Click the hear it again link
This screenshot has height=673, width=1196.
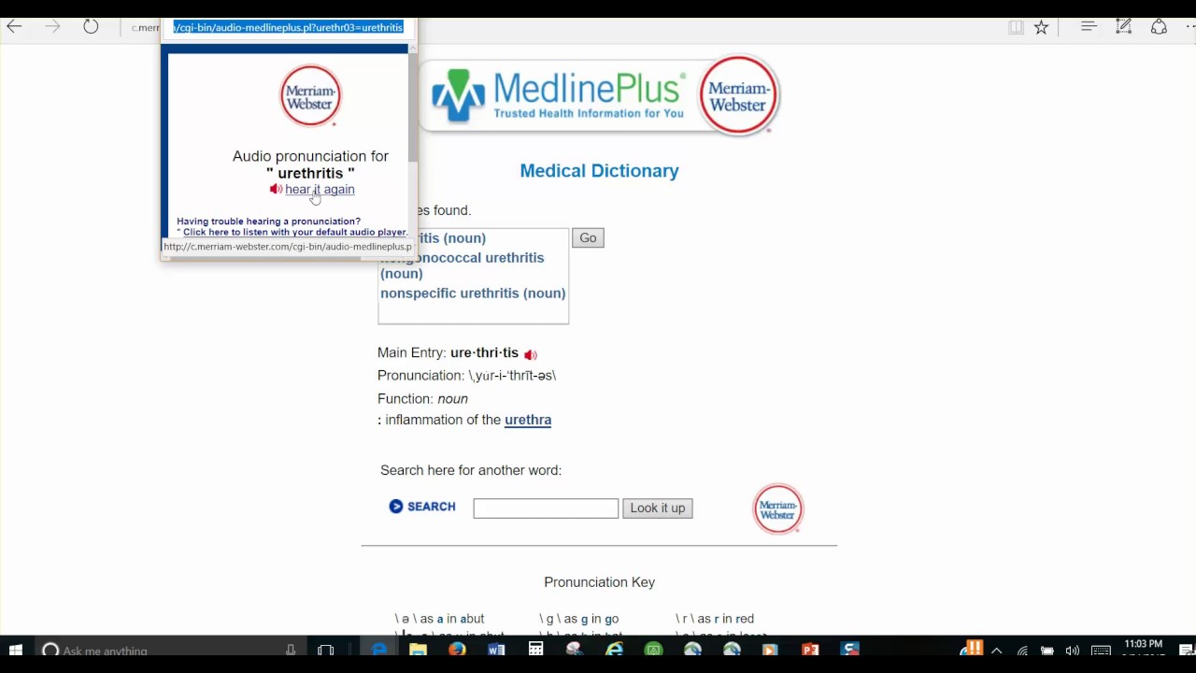pyautogui.click(x=320, y=189)
